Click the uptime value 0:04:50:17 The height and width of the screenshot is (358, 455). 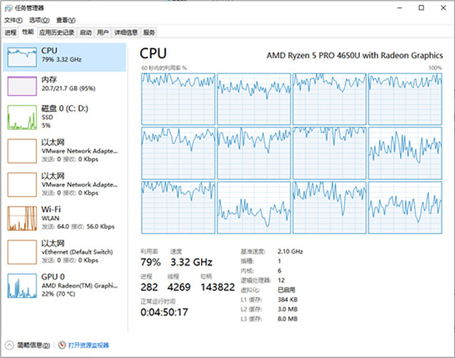coord(165,312)
